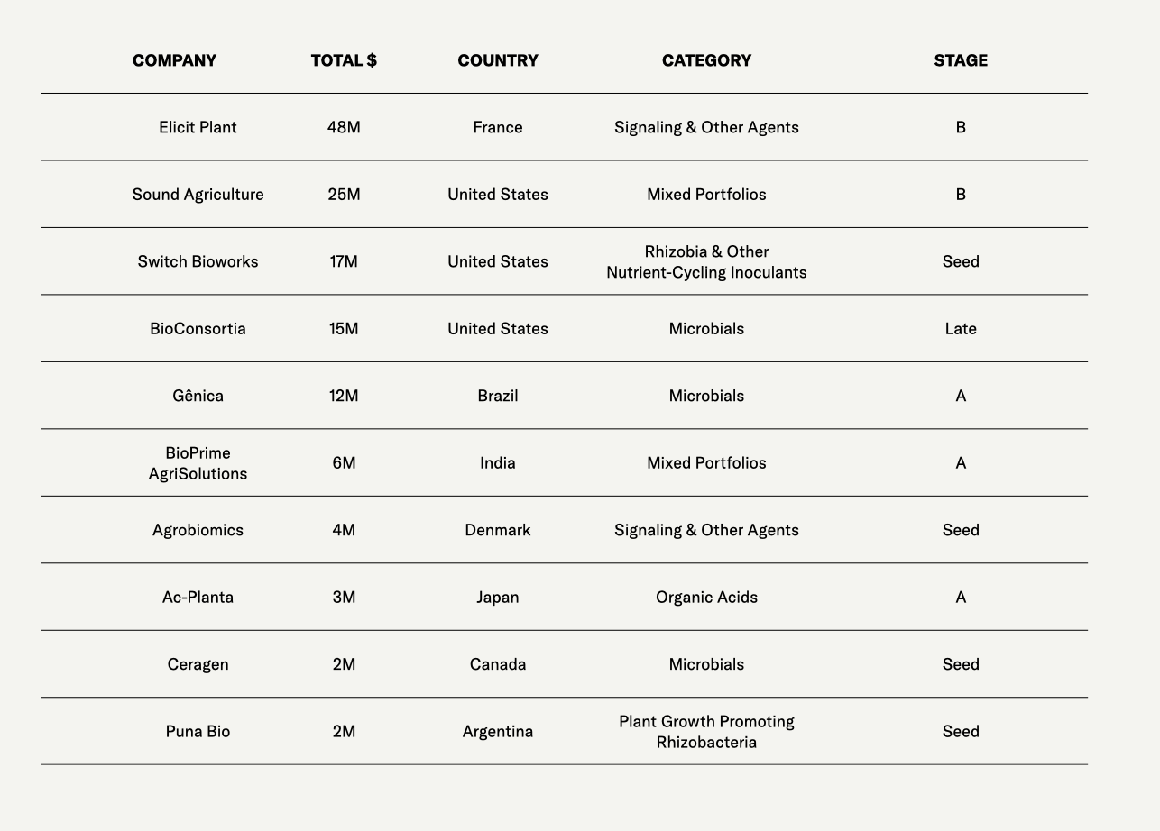Open the Agrobiomics entry
1160x831 pixels.
click(198, 530)
